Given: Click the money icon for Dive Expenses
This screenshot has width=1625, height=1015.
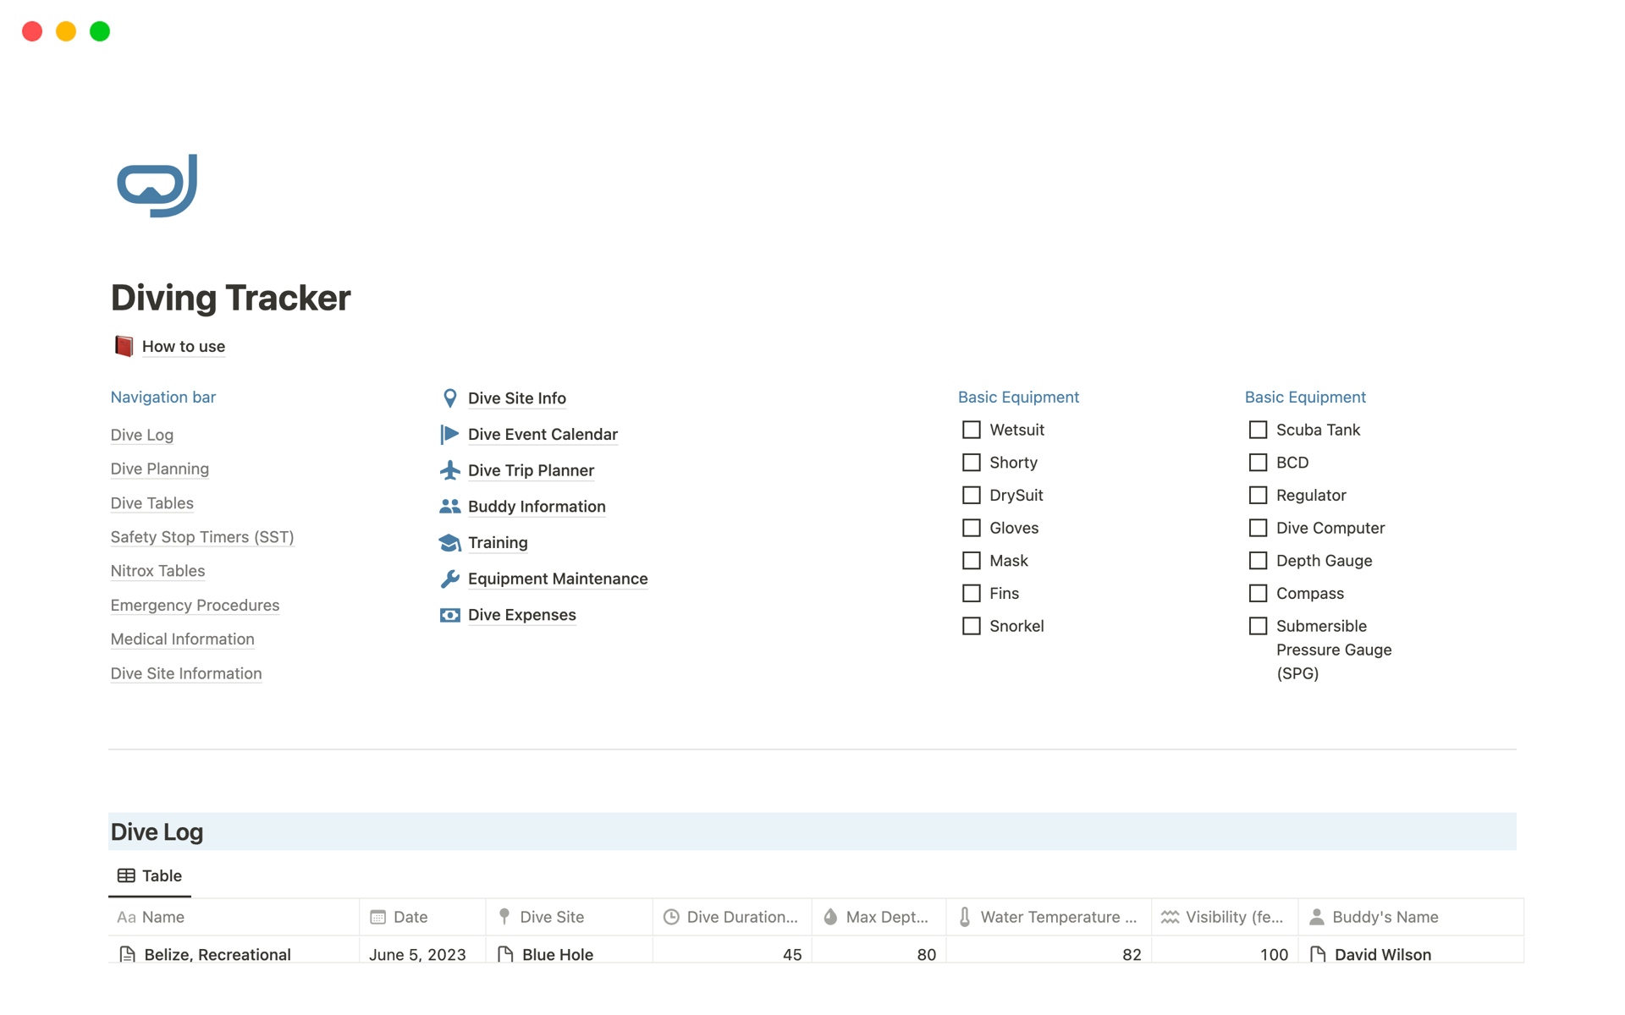Looking at the screenshot, I should 449,615.
